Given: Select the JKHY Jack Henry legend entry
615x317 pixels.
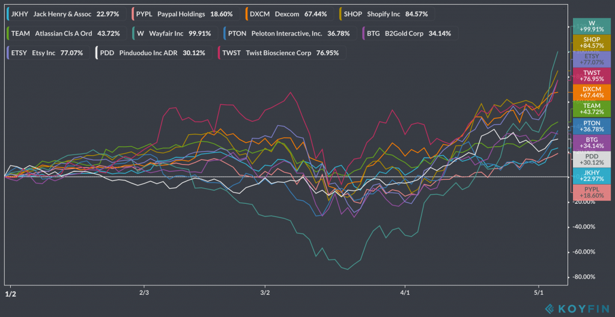Looking at the screenshot, I should tap(63, 14).
